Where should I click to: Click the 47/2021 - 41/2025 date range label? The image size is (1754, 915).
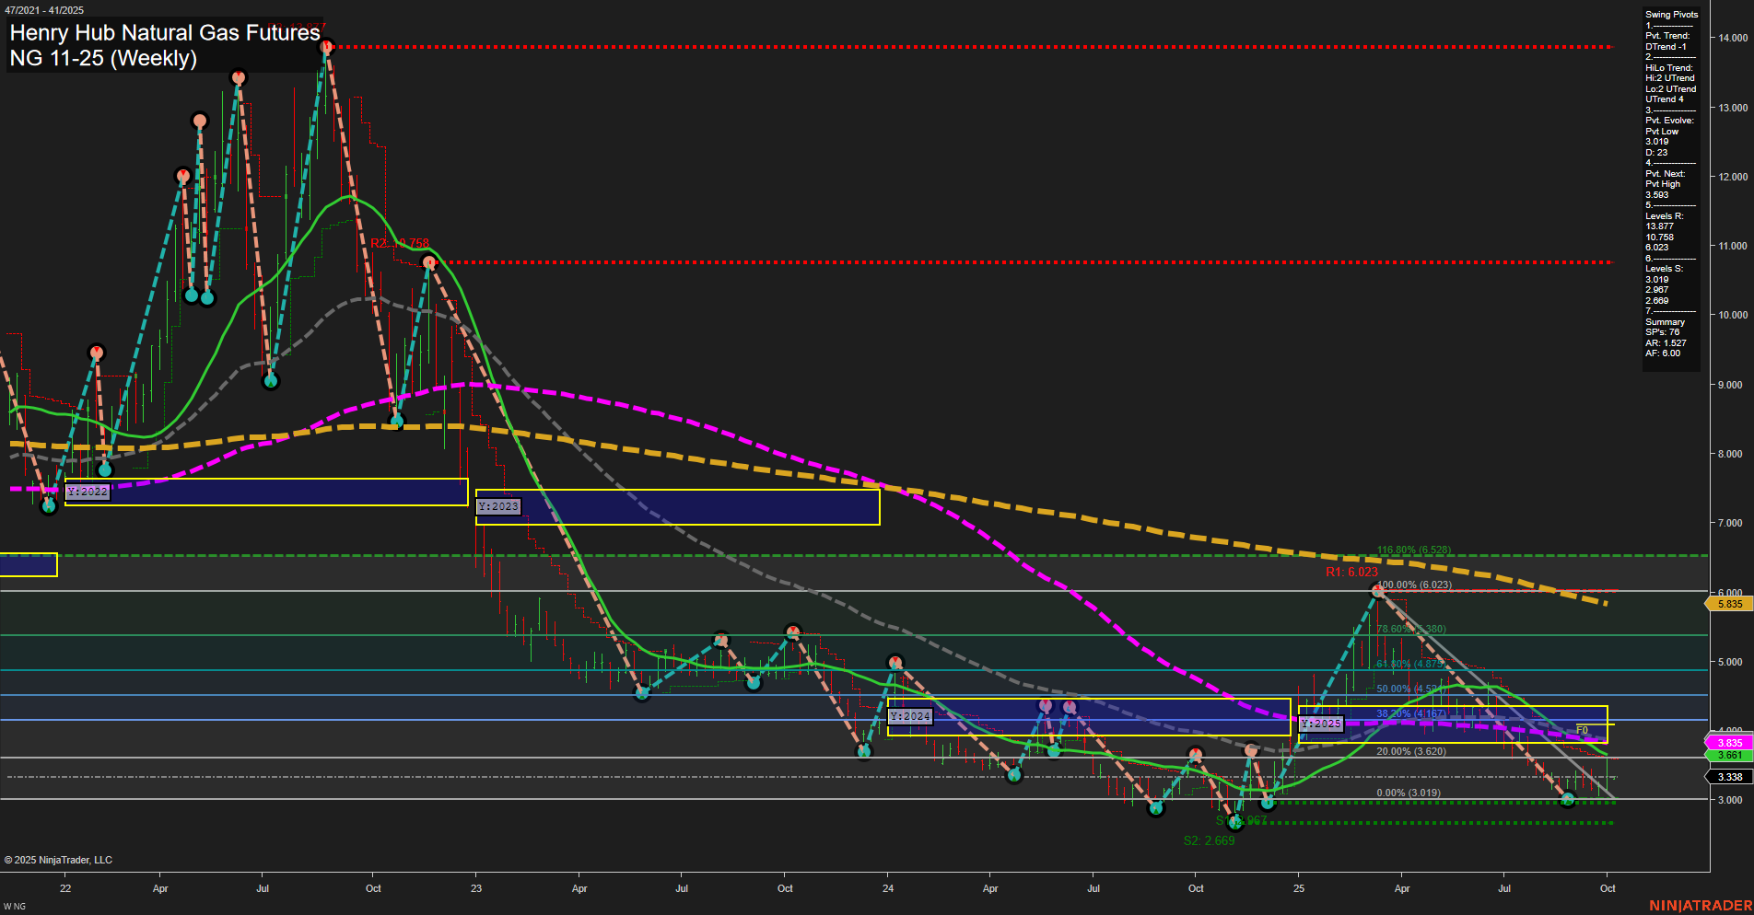[x=44, y=7]
